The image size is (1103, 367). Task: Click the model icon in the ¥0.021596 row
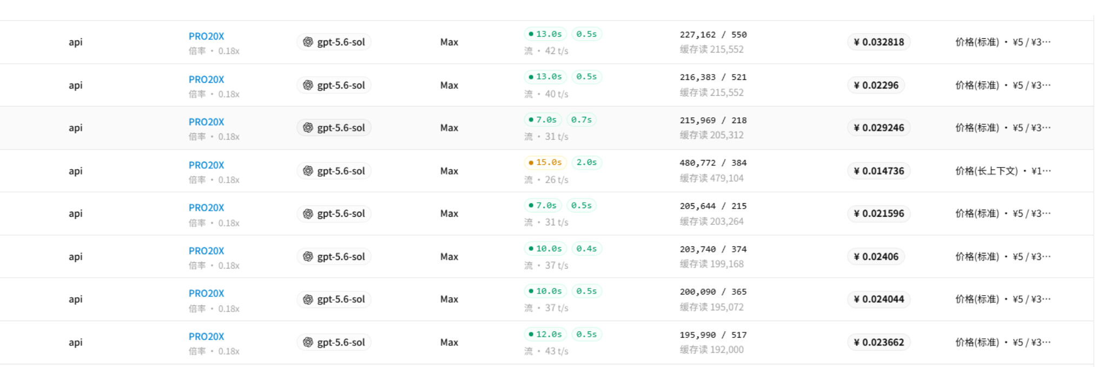308,214
